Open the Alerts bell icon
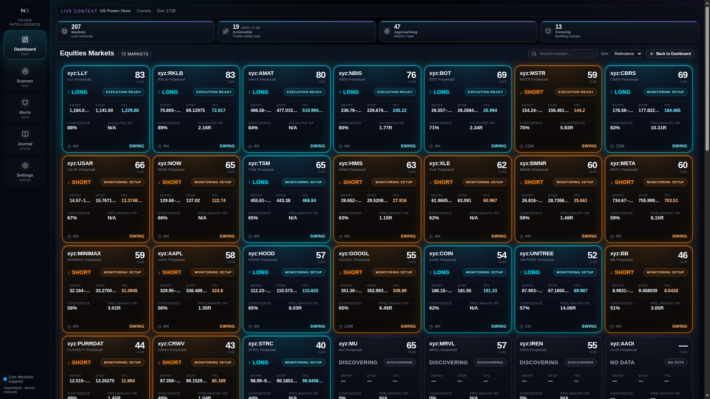This screenshot has width=710, height=399. (x=25, y=103)
